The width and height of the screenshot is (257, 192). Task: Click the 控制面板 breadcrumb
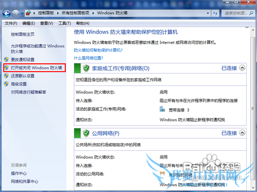coord(46,13)
